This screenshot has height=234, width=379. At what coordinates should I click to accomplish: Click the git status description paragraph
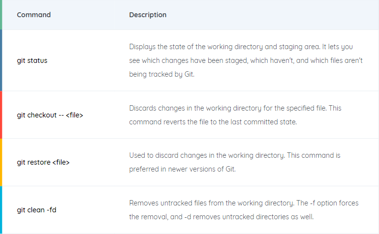tap(246, 60)
